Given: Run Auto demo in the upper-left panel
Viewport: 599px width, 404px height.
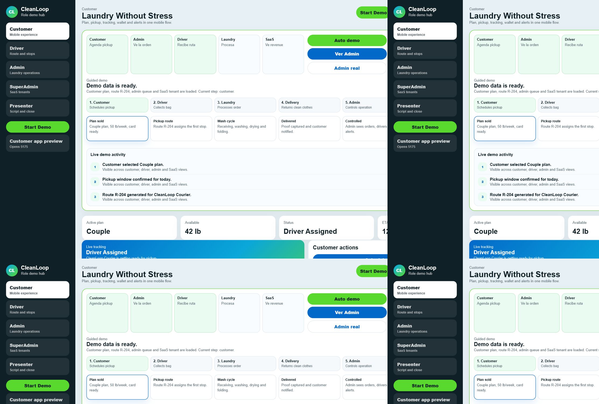Looking at the screenshot, I should 347,40.
